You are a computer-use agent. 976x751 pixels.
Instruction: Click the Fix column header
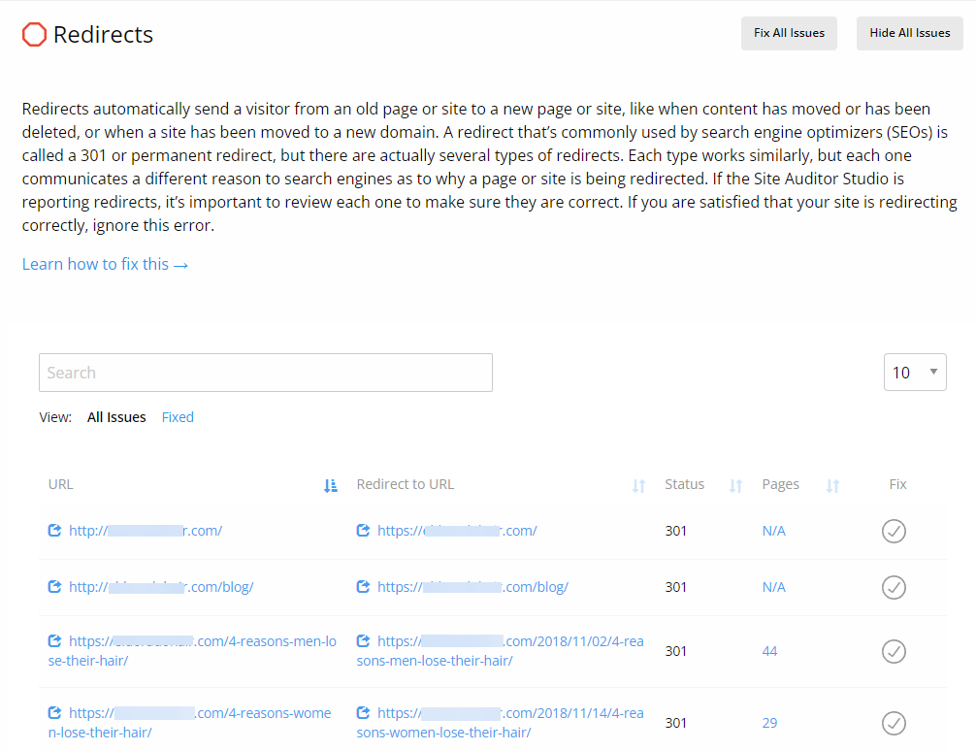897,484
